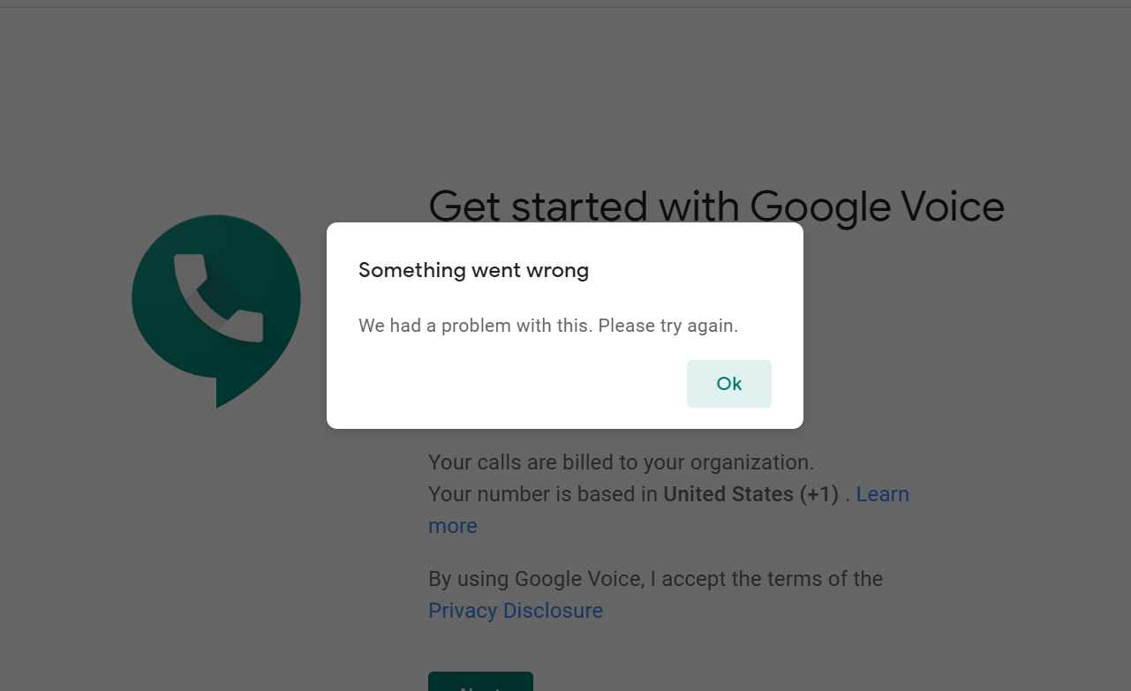Click the "Please try again." text in dialog
Viewport: 1131px width, 691px height.
coord(667,326)
